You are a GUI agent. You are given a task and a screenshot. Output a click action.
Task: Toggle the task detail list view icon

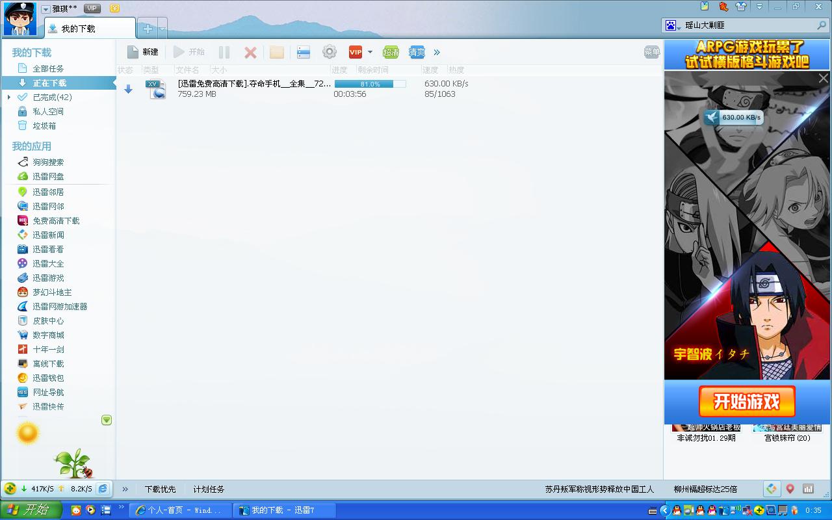pos(304,52)
